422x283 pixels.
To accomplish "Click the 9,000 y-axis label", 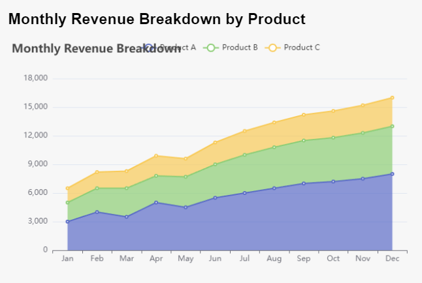I will [x=38, y=164].
